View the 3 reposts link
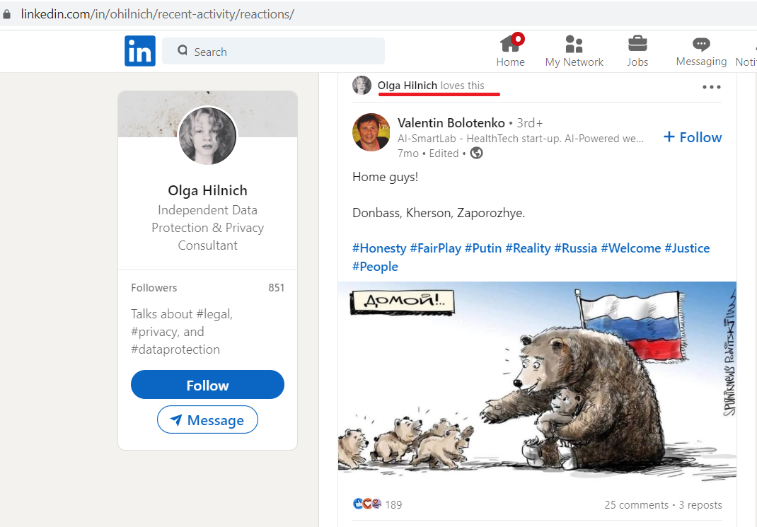 [700, 505]
